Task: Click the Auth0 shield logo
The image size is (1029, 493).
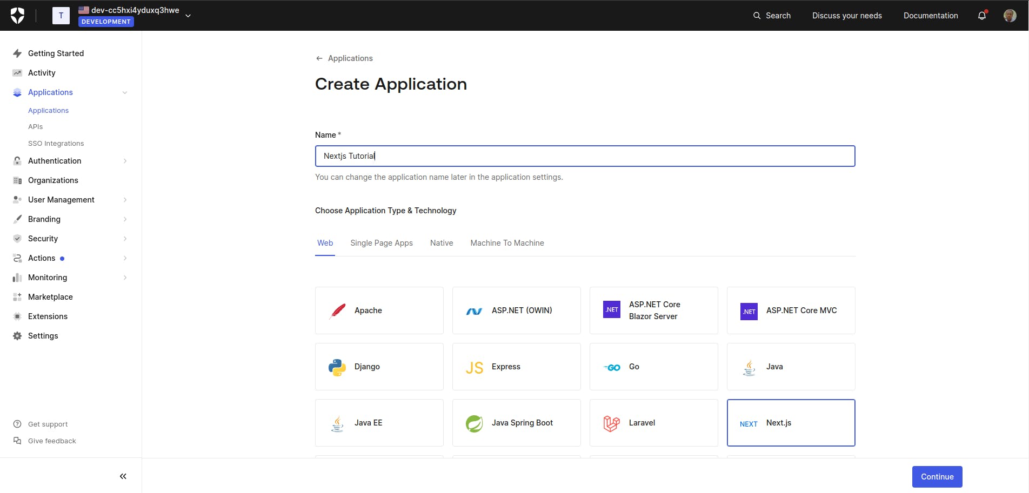Action: (x=17, y=15)
